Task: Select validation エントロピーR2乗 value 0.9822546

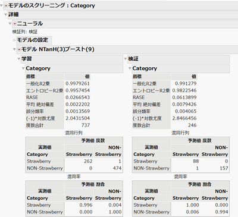Action: pyautogui.click(x=184, y=90)
